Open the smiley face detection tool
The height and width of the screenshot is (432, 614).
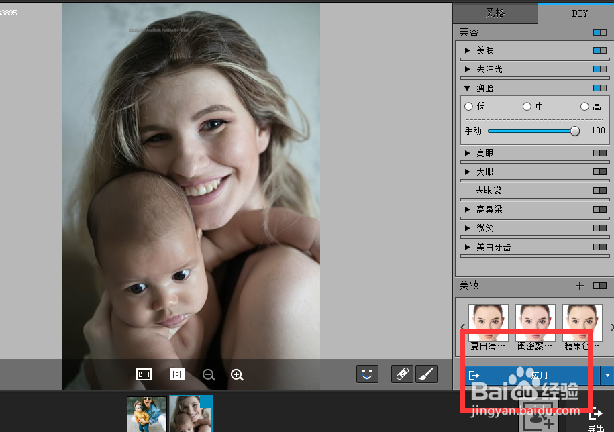[367, 374]
